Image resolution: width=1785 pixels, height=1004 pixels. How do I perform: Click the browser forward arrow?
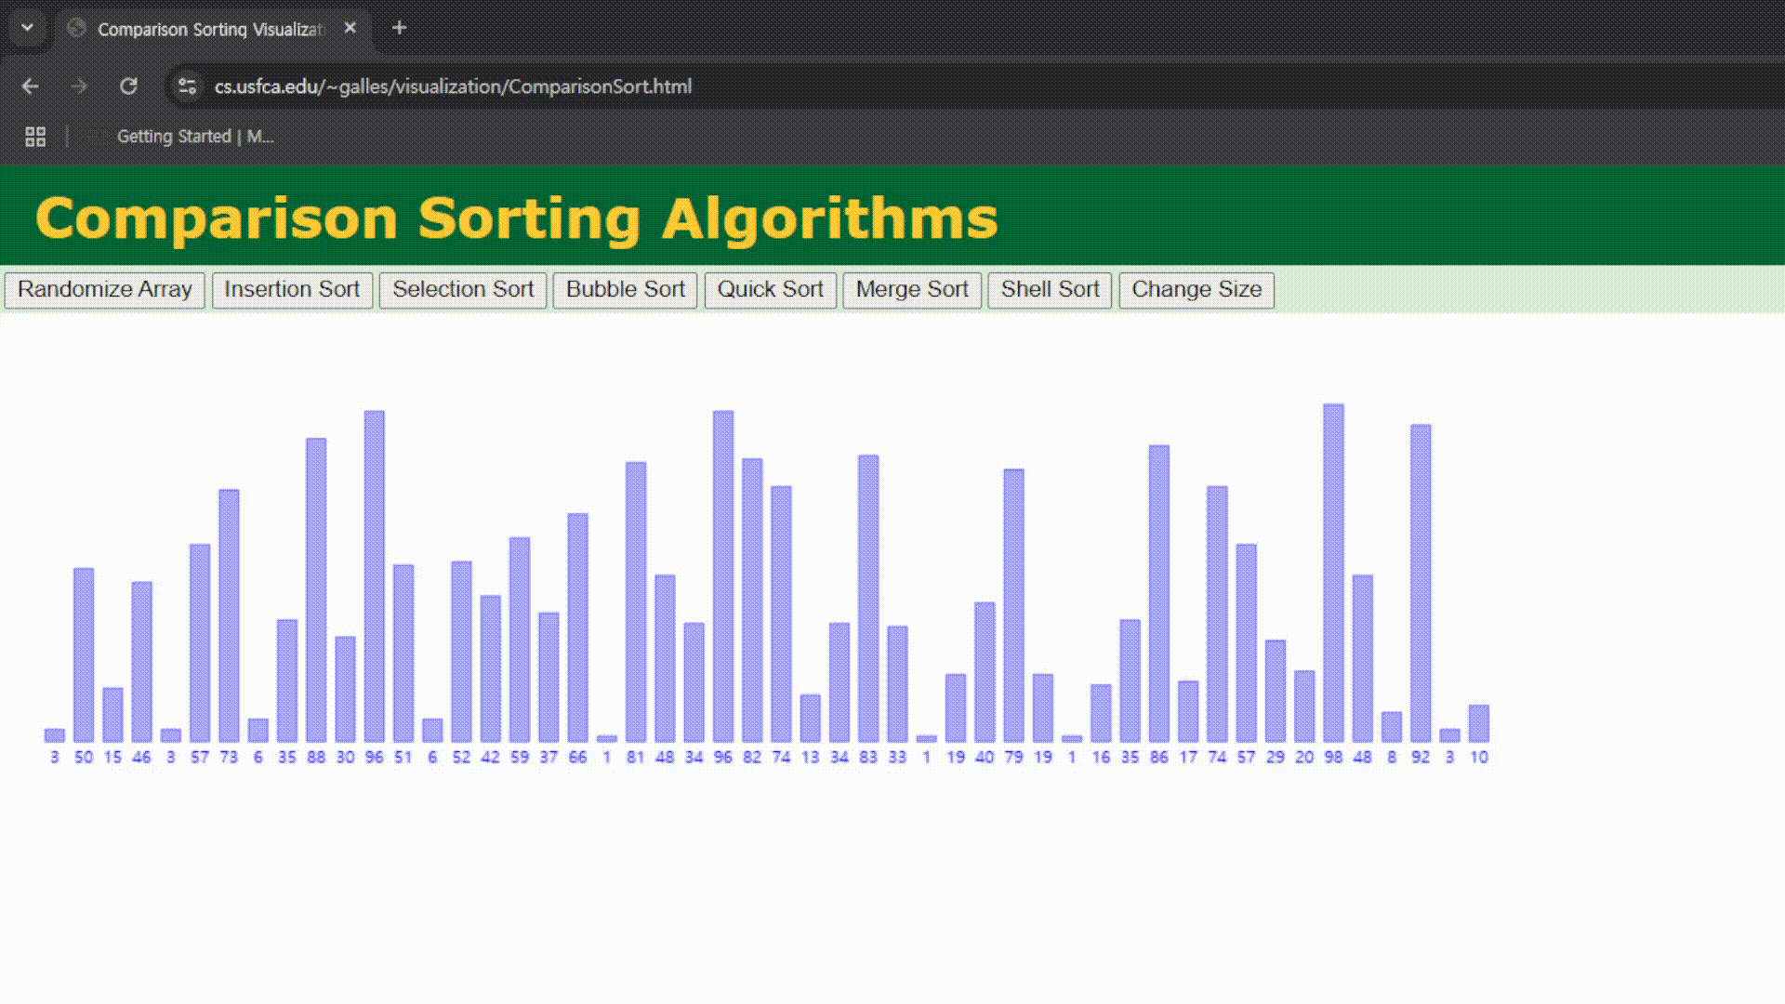tap(79, 86)
